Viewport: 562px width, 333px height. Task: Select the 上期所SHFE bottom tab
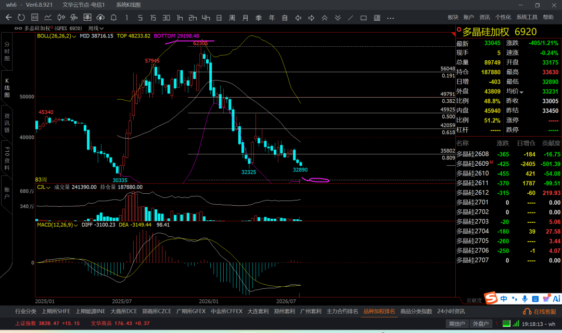point(56,312)
